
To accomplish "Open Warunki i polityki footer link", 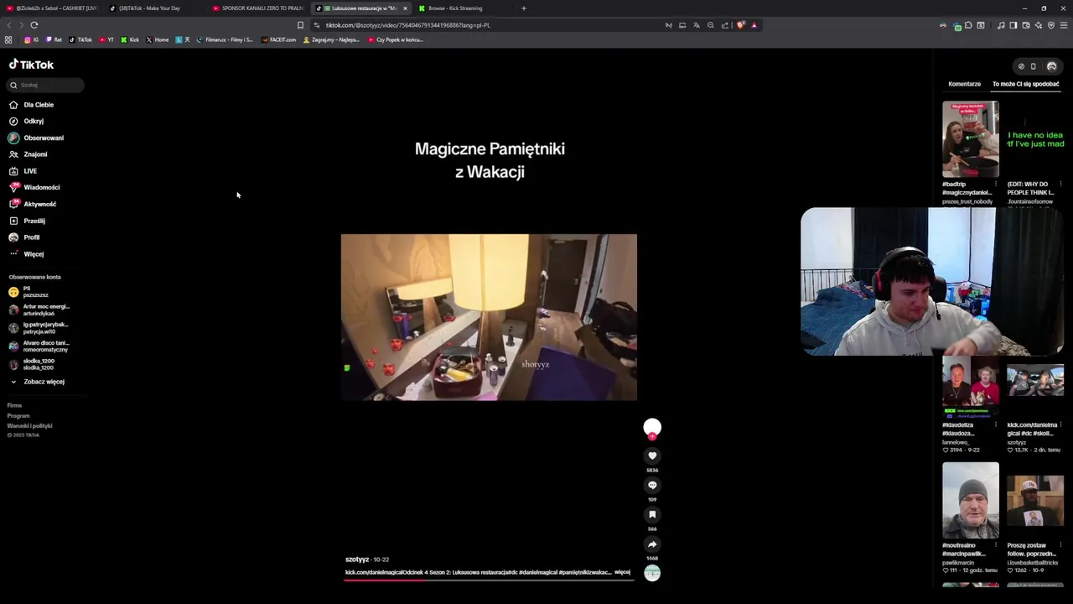I will [x=29, y=426].
